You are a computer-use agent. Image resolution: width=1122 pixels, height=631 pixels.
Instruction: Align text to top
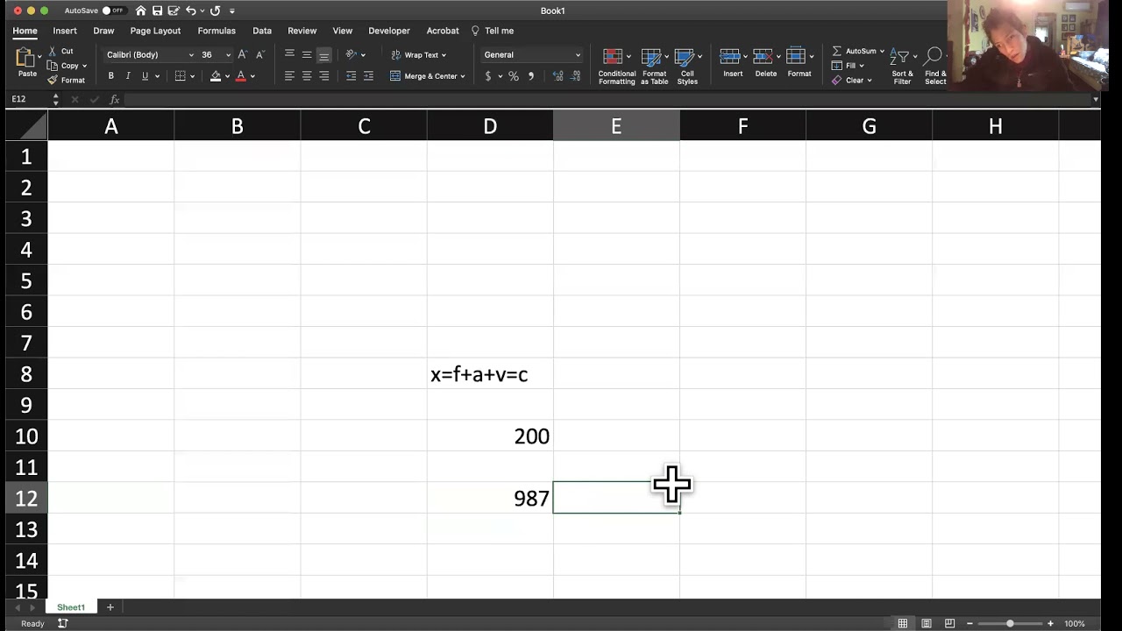pyautogui.click(x=289, y=54)
